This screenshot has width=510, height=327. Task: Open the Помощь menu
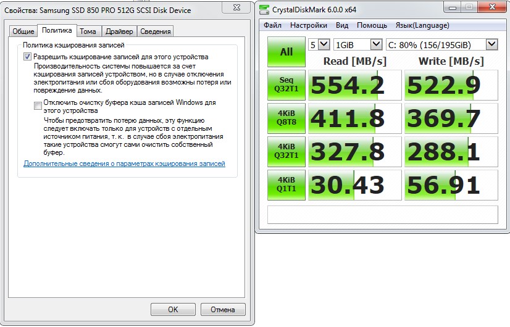pos(372,25)
